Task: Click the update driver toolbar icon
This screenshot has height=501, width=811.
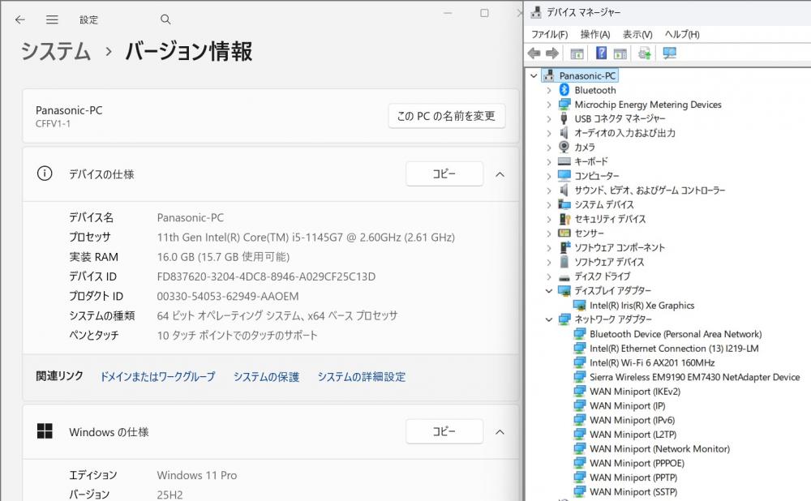Action: pos(645,54)
